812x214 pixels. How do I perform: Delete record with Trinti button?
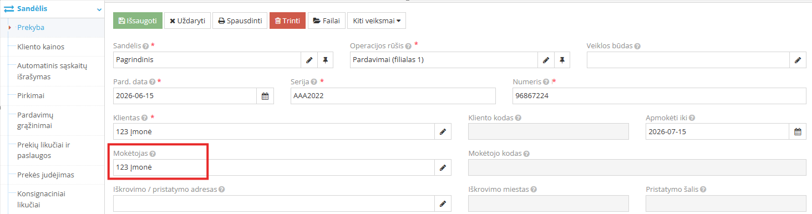287,21
